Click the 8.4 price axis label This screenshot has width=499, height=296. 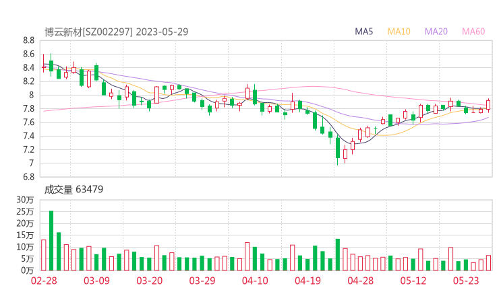[28, 68]
